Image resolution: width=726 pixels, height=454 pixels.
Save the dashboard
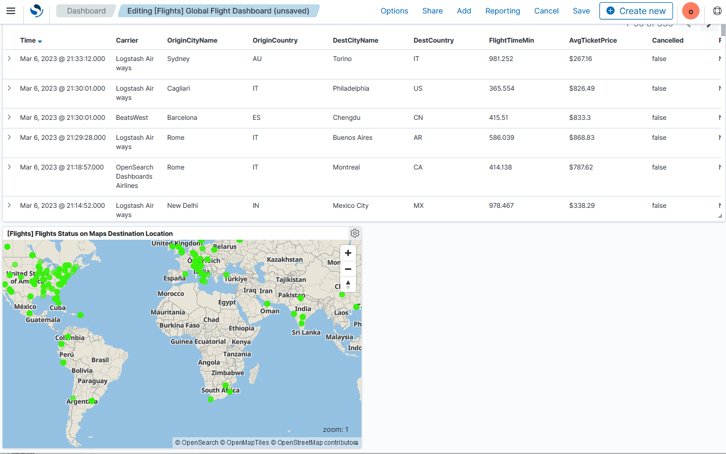point(582,11)
